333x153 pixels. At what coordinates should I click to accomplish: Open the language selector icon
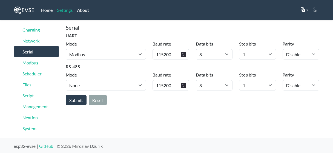click(x=304, y=10)
